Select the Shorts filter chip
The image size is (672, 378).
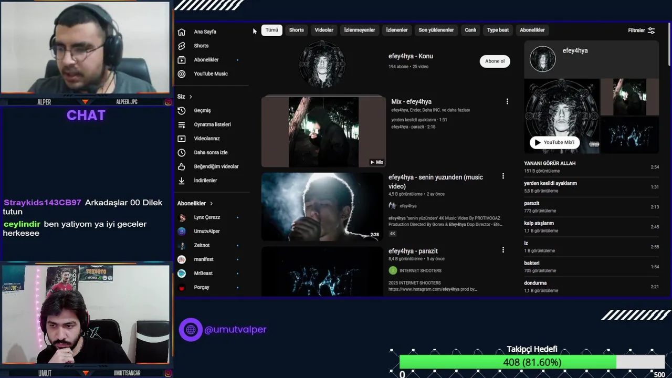[x=297, y=30]
